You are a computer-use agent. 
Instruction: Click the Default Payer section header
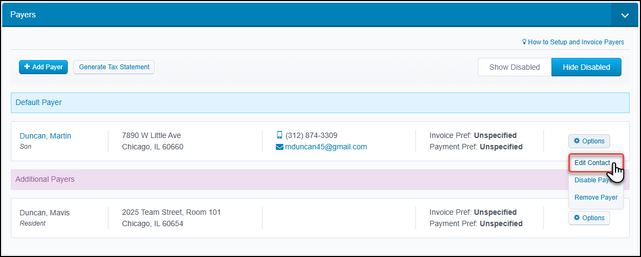pos(319,103)
